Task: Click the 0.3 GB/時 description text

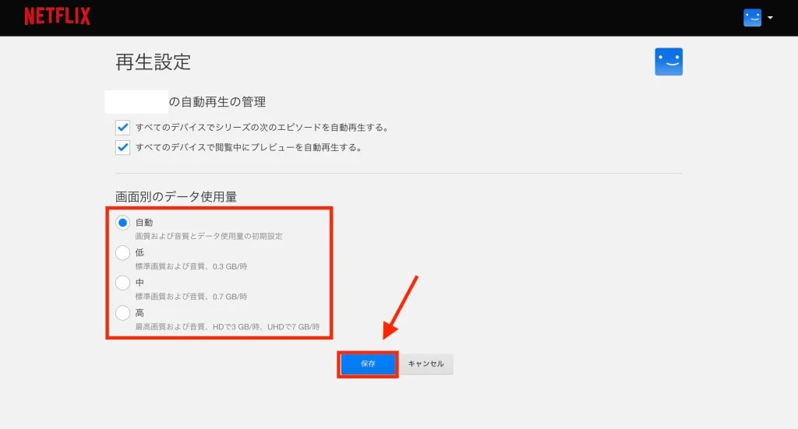Action: (191, 266)
